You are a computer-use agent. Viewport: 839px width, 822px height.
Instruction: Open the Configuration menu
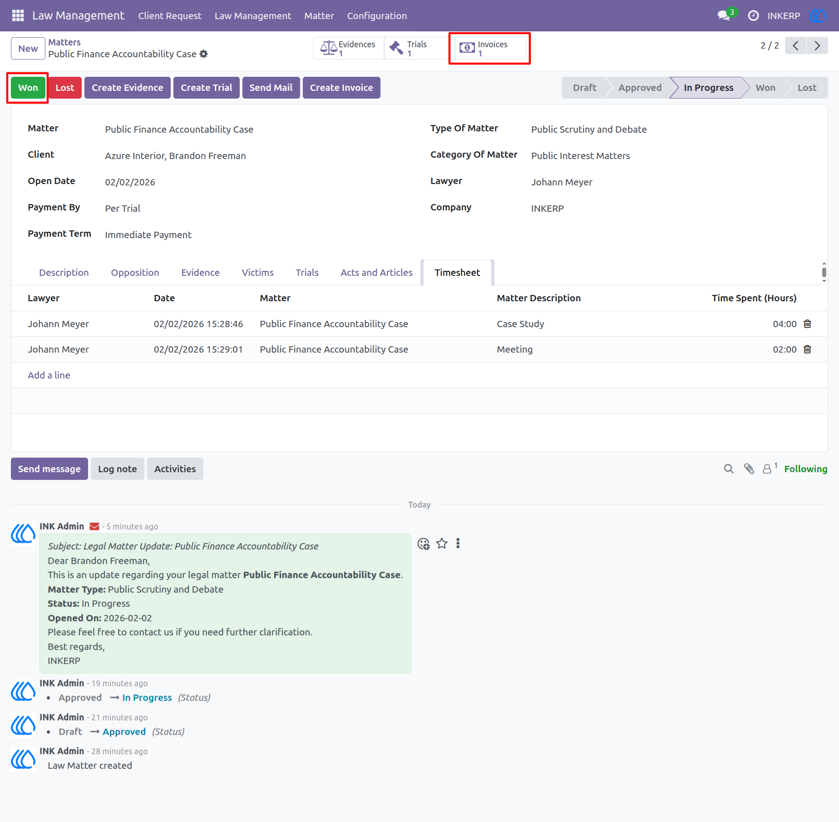tap(377, 15)
